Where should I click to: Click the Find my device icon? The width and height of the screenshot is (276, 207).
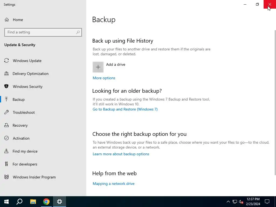coord(6,151)
